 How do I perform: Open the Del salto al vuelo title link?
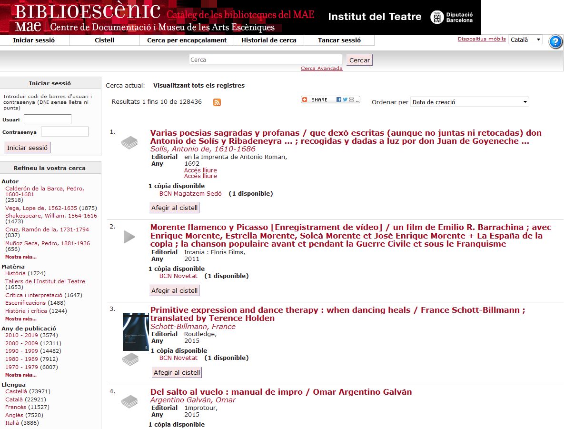tap(281, 392)
